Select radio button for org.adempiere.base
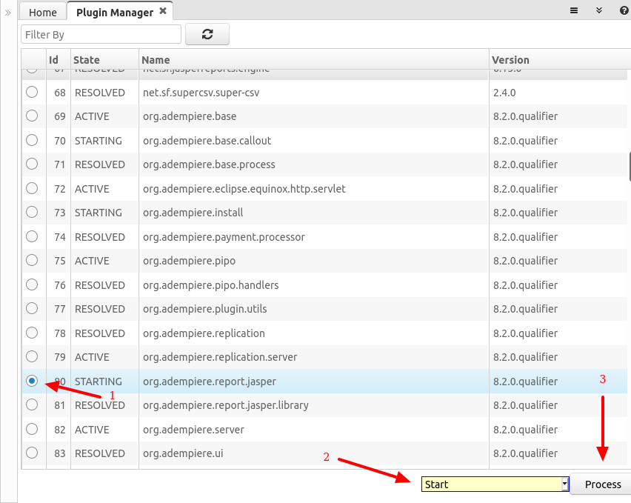This screenshot has width=631, height=503. point(32,116)
